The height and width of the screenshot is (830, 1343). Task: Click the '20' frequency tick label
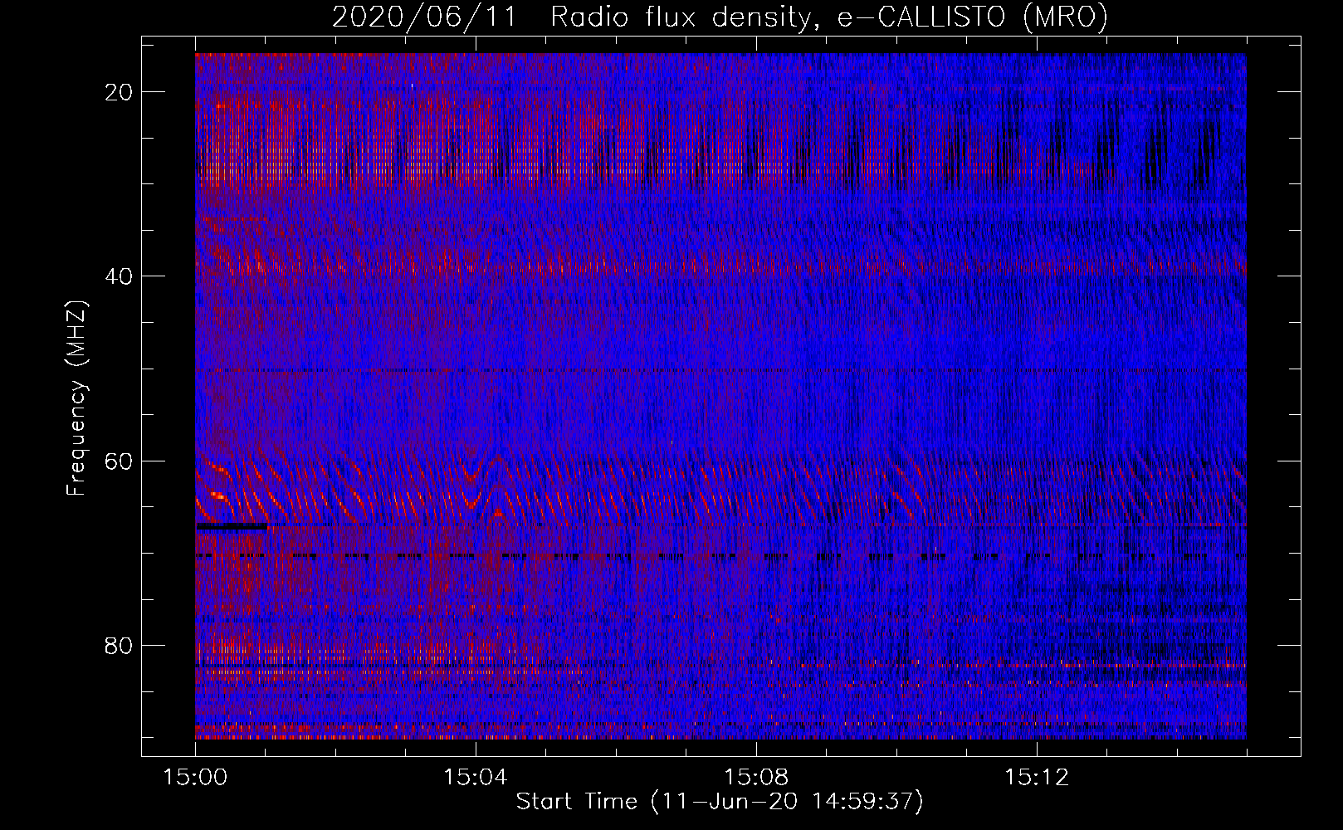tap(120, 92)
